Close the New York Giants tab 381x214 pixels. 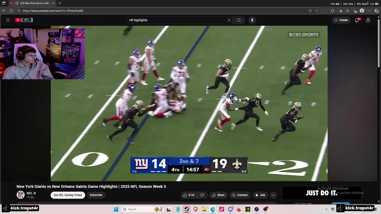click(53, 3)
